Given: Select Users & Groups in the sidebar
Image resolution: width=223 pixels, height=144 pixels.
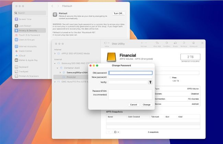Looking at the screenshot, I should [26, 39].
